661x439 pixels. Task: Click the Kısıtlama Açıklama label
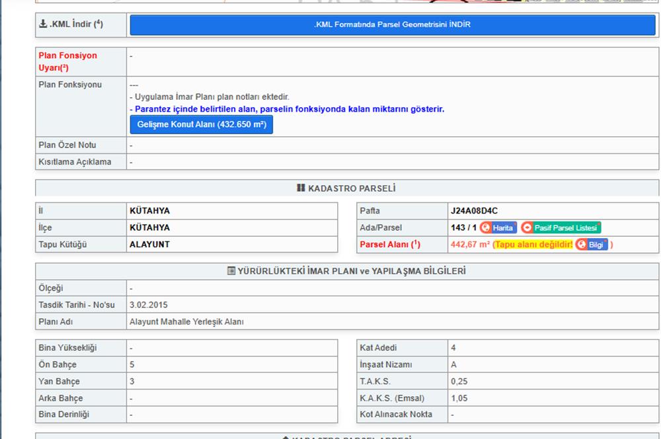(75, 162)
